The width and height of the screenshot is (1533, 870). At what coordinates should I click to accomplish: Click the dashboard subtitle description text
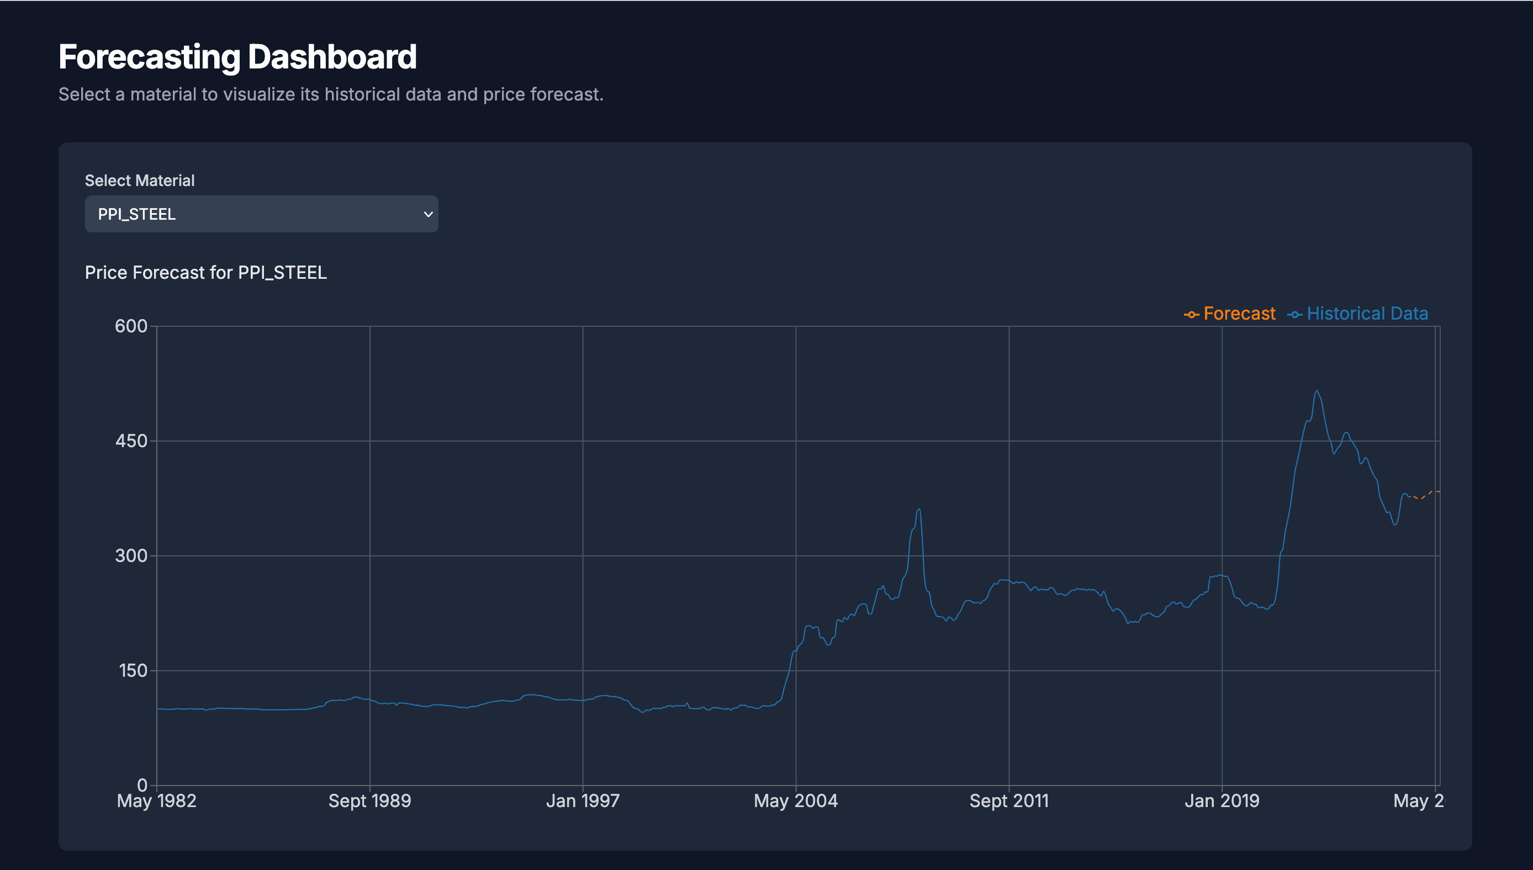[x=330, y=94]
